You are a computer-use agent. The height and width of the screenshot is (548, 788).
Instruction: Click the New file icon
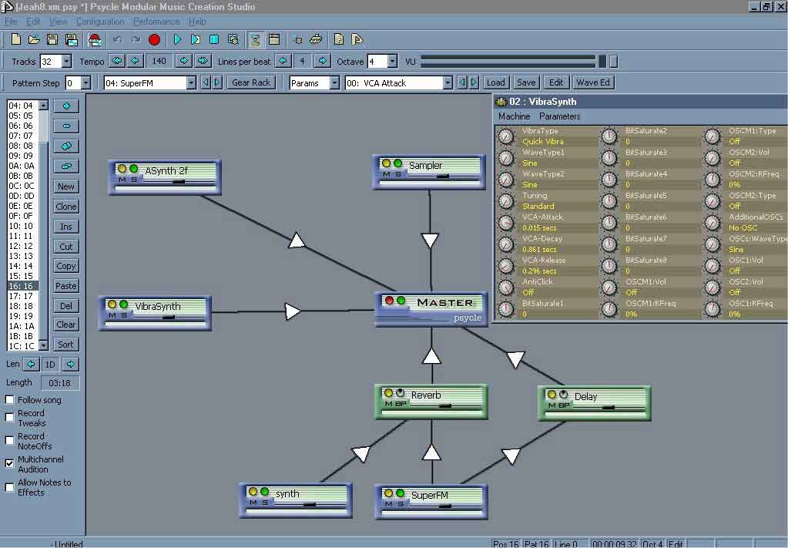(16, 39)
